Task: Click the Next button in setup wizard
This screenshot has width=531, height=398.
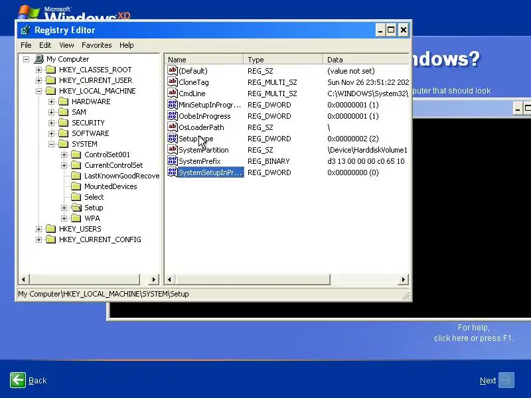Action: [496, 380]
